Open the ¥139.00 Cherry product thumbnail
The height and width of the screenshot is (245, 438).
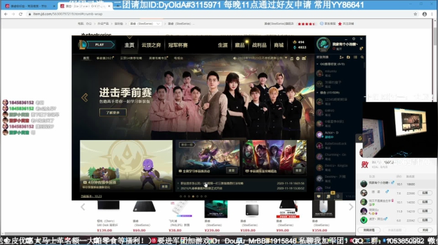[x=108, y=206]
